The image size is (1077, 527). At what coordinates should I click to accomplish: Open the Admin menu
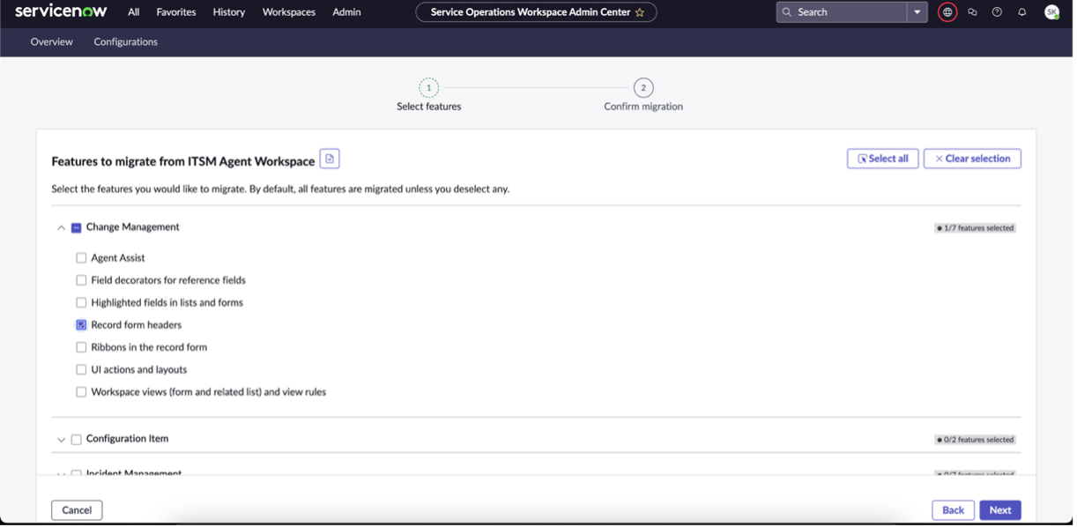(346, 12)
